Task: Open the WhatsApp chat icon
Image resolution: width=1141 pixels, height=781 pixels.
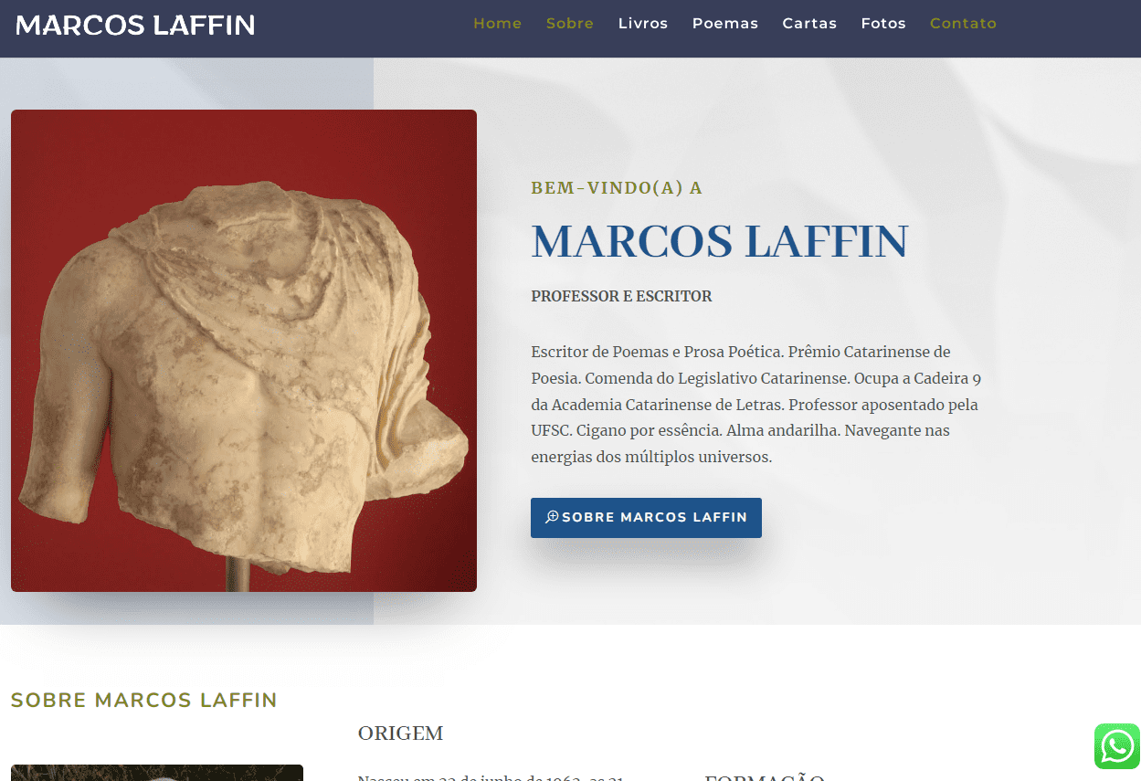Action: pyautogui.click(x=1117, y=746)
